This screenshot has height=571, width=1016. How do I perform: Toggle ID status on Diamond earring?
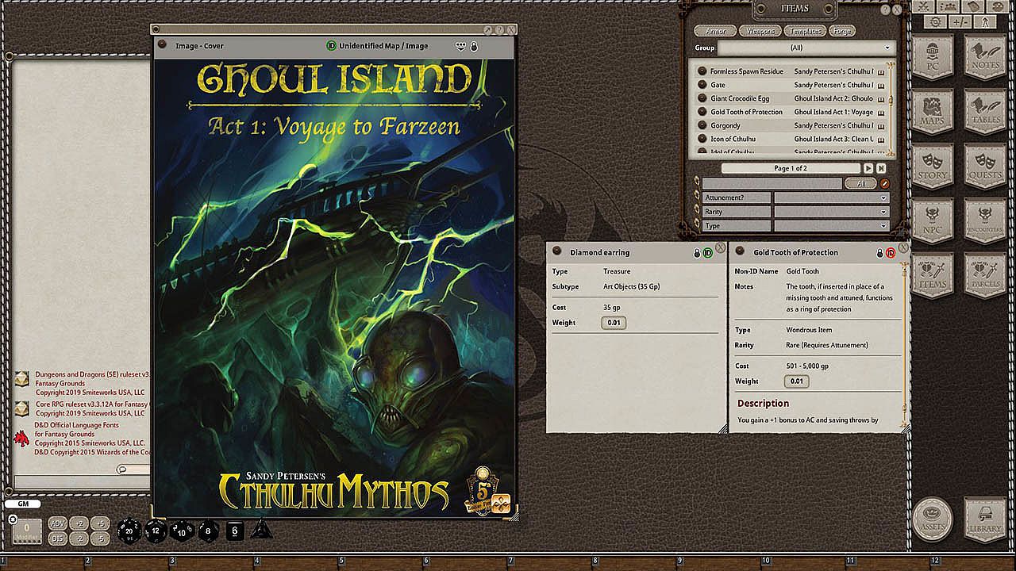(x=707, y=253)
